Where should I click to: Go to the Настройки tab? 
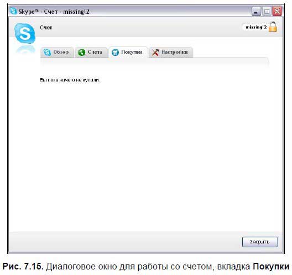coord(171,52)
